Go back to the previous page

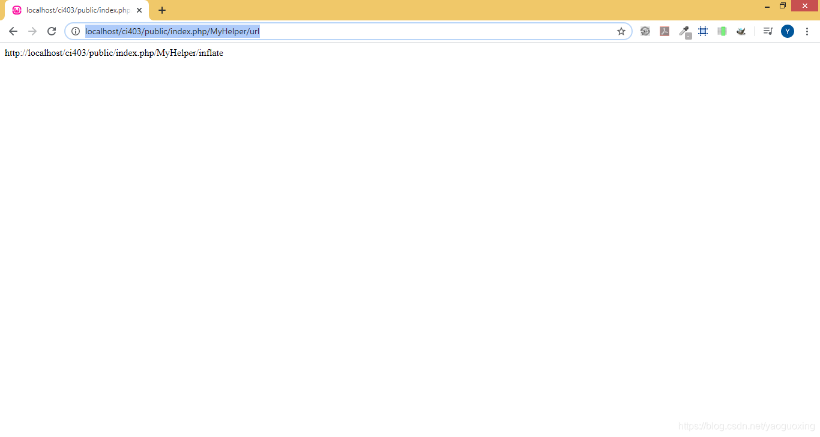[13, 31]
